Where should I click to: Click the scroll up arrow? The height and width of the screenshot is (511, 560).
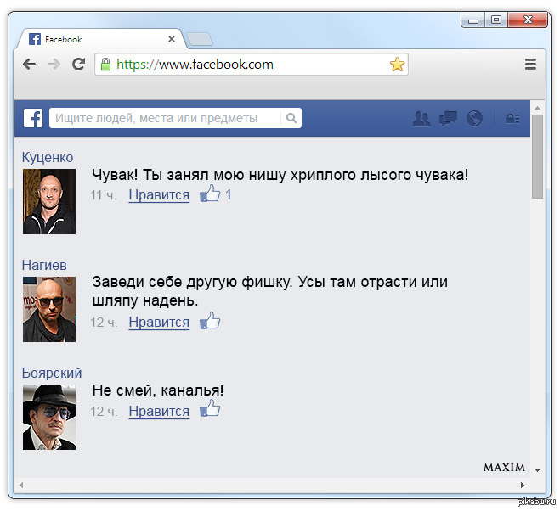(x=537, y=108)
